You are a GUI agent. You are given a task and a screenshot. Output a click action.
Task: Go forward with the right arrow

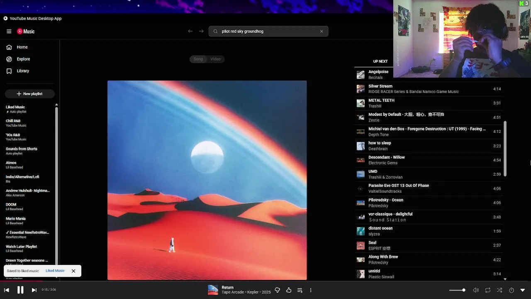click(201, 31)
